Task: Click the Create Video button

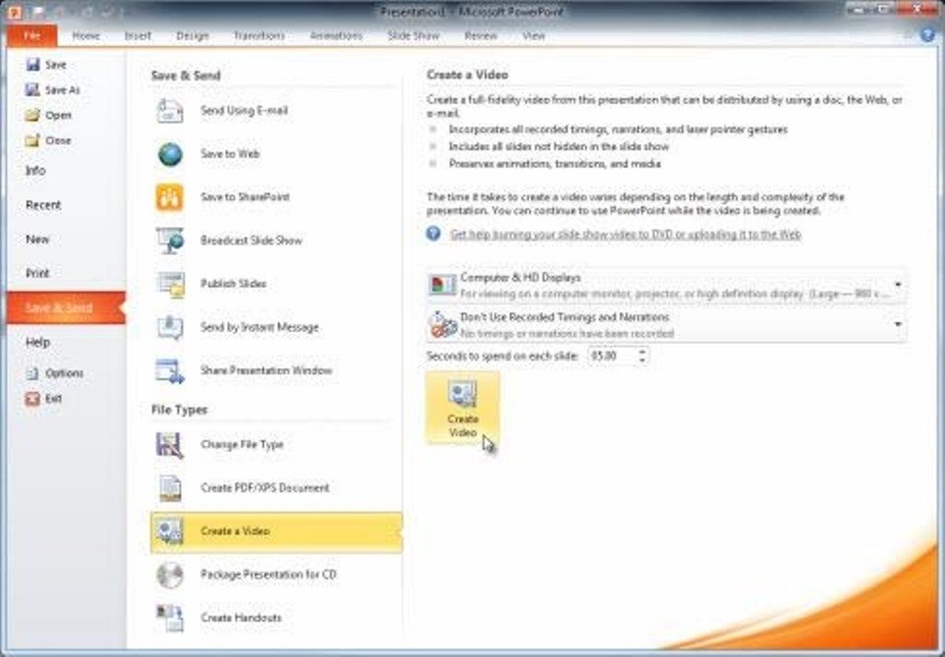Action: coord(462,407)
